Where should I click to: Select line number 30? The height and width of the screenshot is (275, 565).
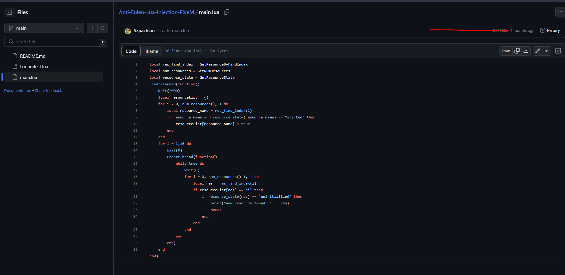[x=135, y=256]
